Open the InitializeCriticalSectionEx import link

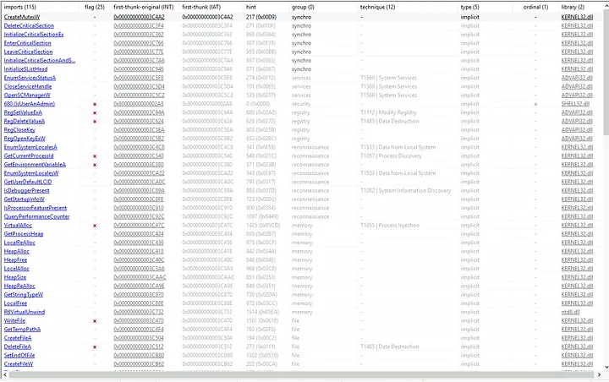coord(33,34)
